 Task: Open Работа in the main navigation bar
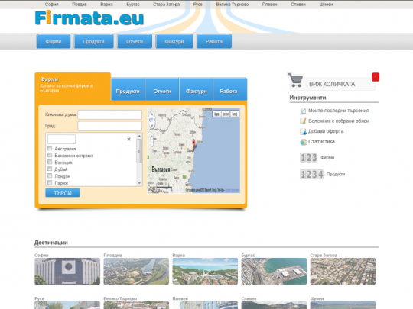(214, 41)
